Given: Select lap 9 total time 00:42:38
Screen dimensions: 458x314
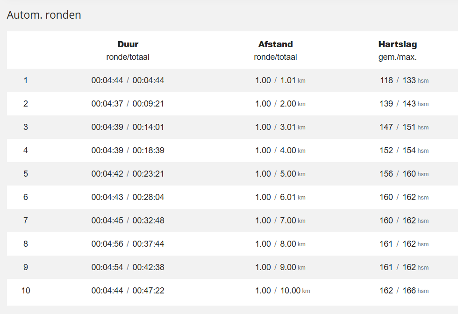Looking at the screenshot, I should (x=148, y=267).
